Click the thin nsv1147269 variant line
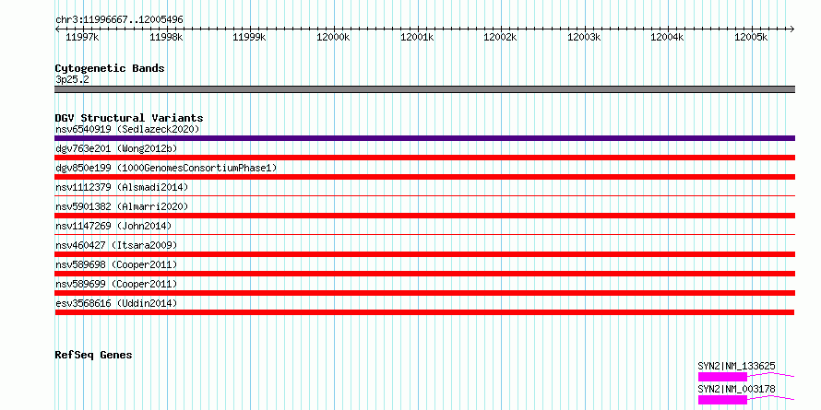 click(x=424, y=235)
